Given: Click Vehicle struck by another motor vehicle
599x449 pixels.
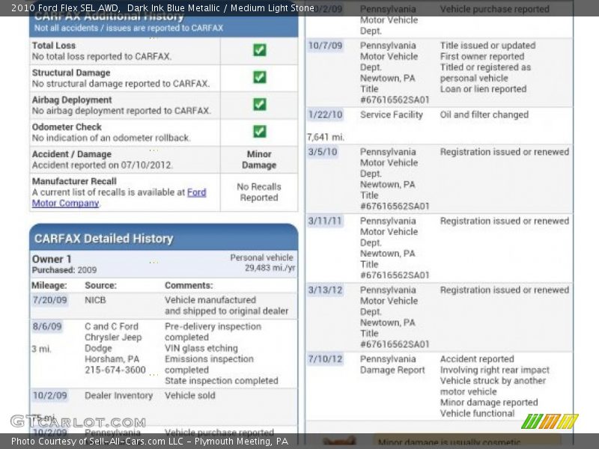Looking at the screenshot, I should [493, 386].
